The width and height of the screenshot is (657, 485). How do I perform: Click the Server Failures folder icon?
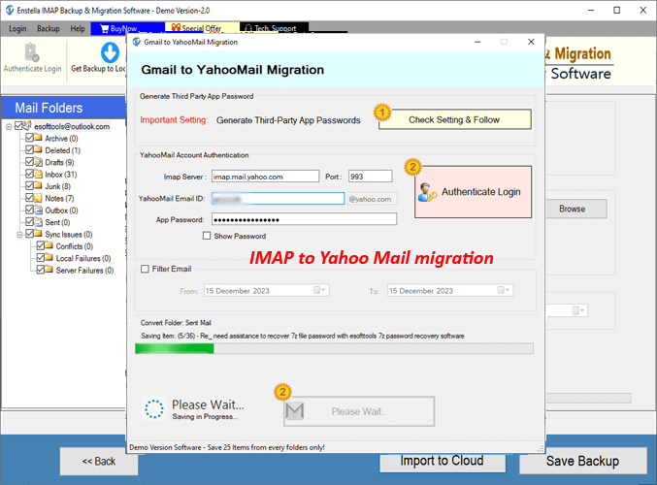tap(49, 270)
